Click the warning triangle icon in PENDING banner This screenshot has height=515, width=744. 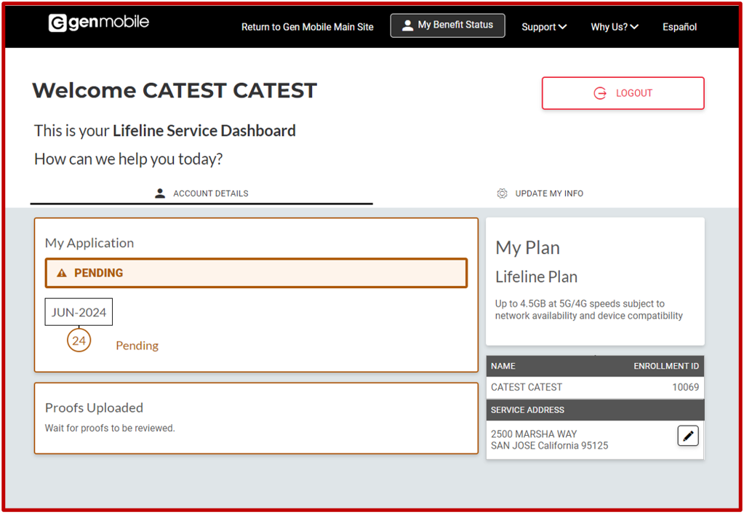[62, 273]
